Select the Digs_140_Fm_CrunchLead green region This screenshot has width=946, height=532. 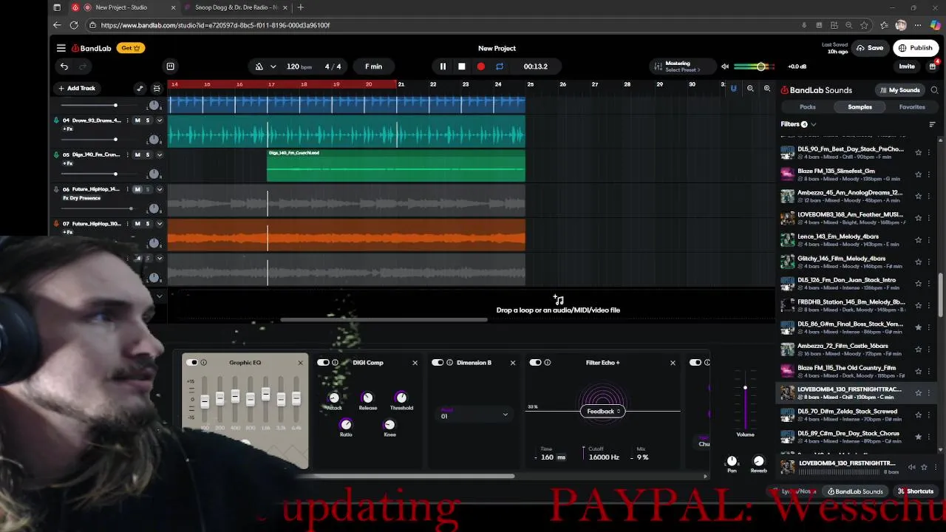pos(396,166)
